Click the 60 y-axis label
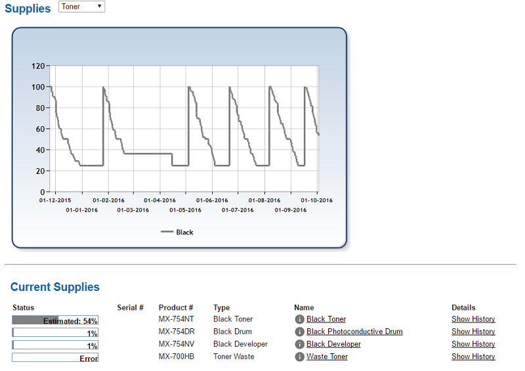The image size is (525, 371). [x=40, y=129]
